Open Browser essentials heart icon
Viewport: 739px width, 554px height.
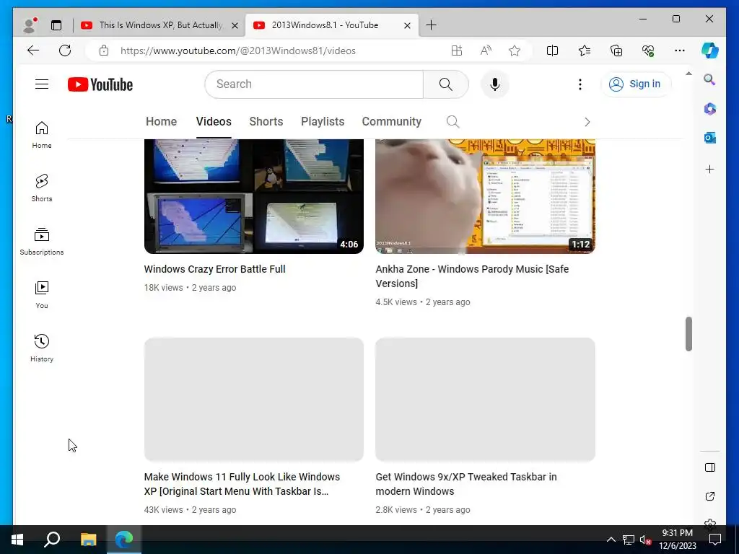click(648, 50)
